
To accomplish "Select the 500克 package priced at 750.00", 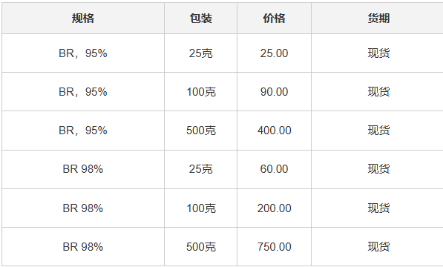I will tap(200, 247).
